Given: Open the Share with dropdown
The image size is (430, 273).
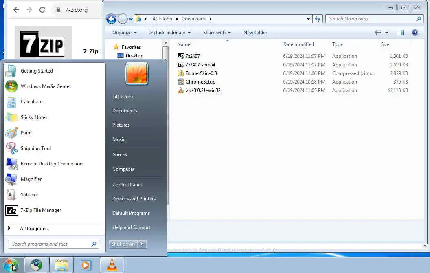Looking at the screenshot, I should click(x=217, y=33).
